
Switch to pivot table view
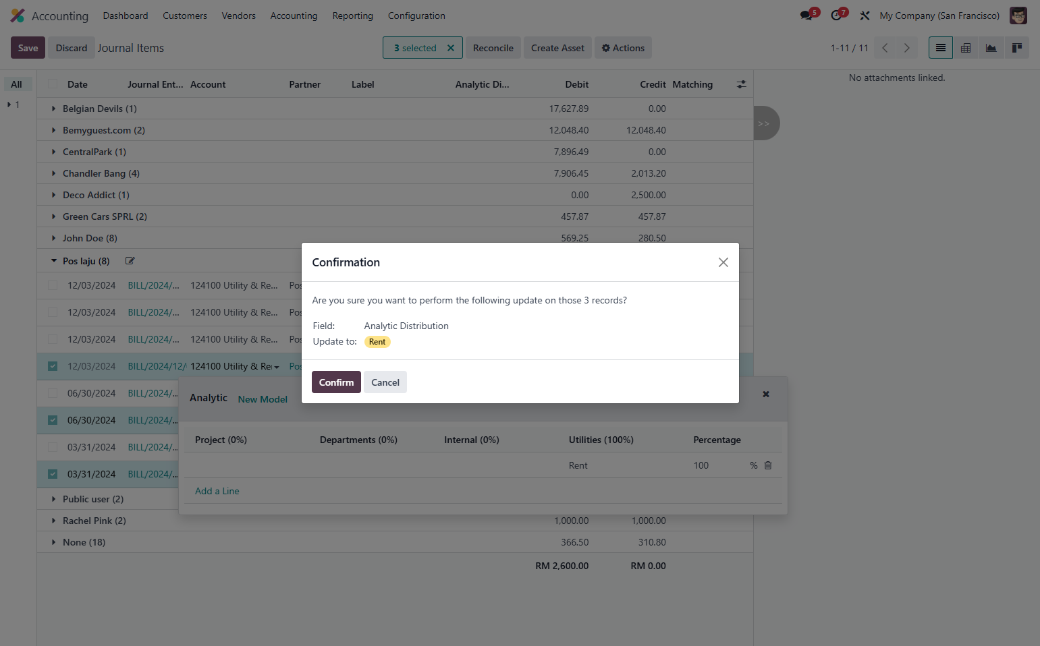pos(966,48)
